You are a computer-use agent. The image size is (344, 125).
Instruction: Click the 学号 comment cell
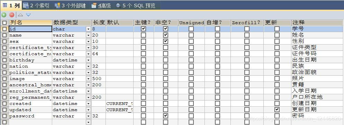coord(317,29)
